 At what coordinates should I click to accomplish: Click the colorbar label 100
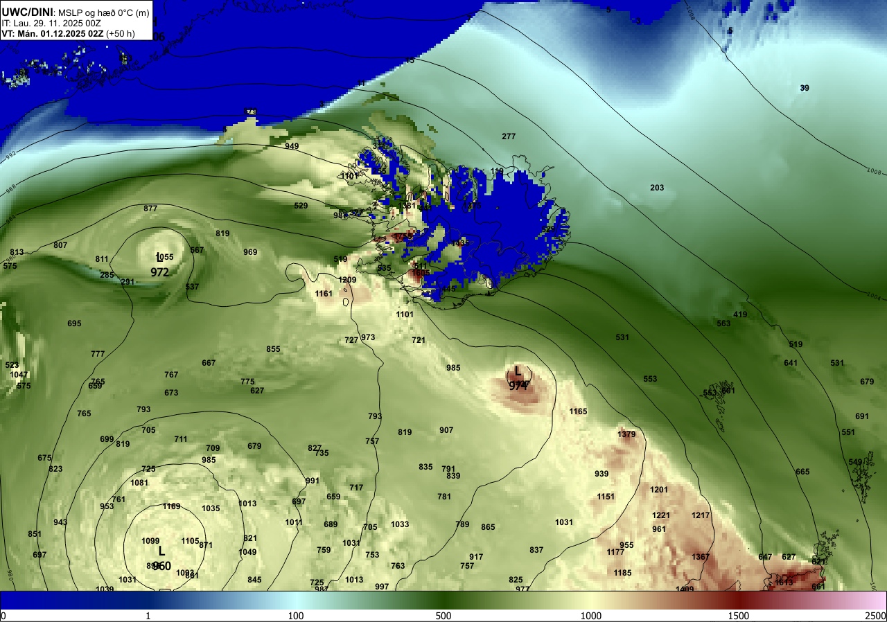tap(296, 616)
